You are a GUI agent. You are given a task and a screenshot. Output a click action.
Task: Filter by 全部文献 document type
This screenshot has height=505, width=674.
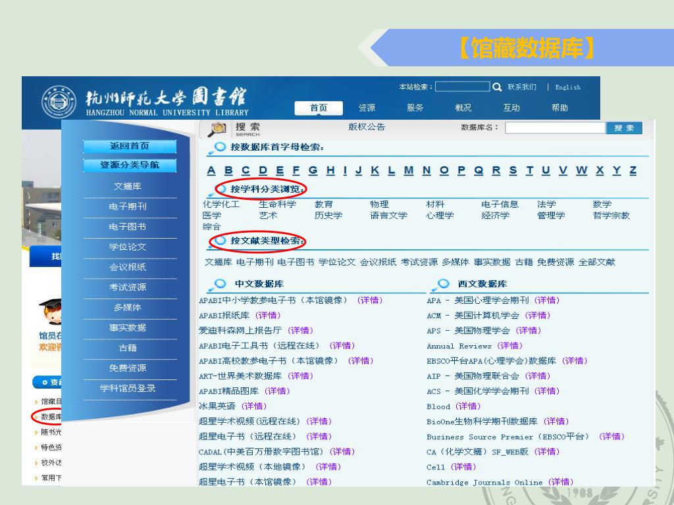coord(596,262)
